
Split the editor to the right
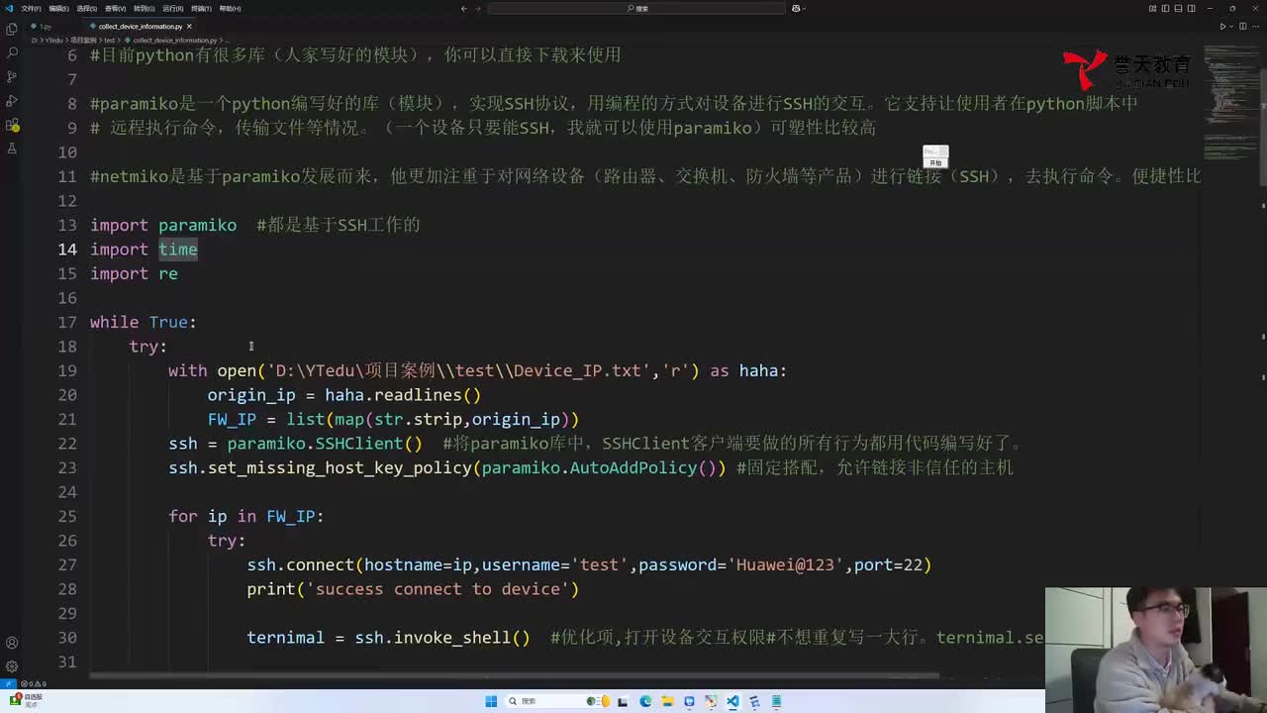pyautogui.click(x=1244, y=27)
